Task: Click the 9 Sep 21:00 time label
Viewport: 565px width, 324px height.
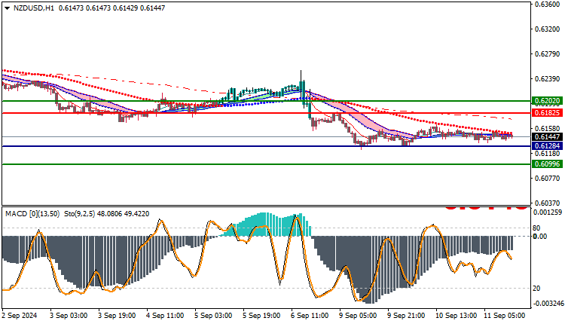Action: (407, 316)
